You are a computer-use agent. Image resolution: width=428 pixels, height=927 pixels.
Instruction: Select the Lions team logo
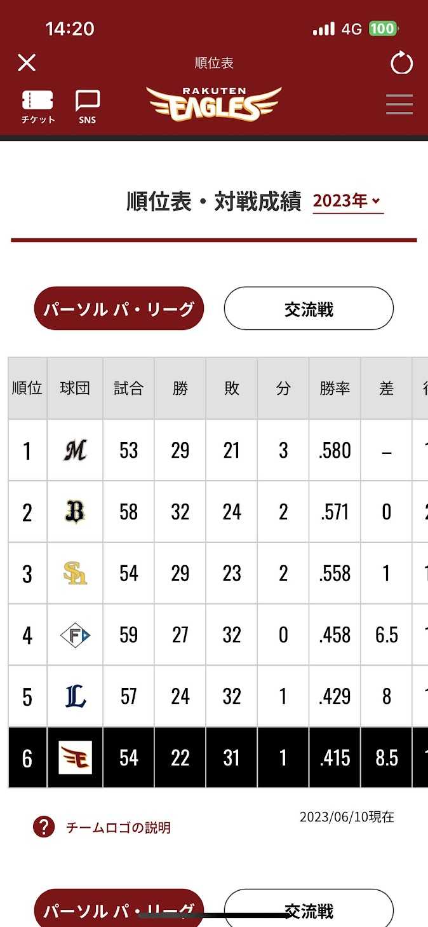pyautogui.click(x=75, y=696)
